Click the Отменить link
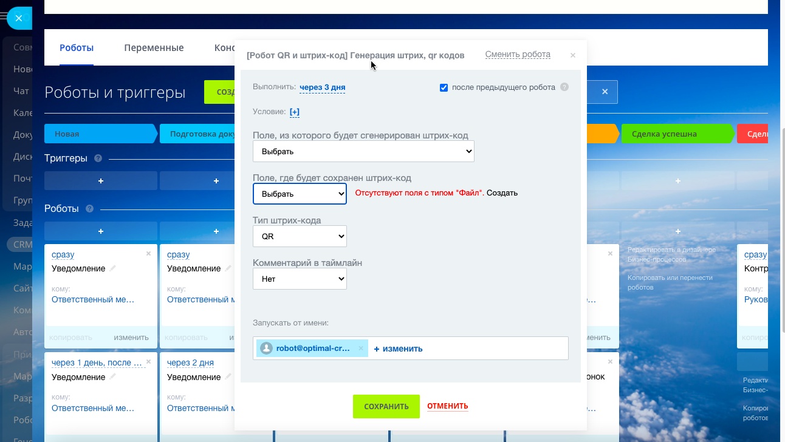 (447, 406)
